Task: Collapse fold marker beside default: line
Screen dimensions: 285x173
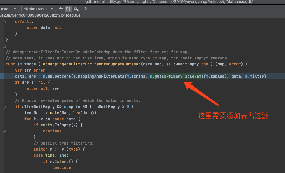Action: click(x=4, y=22)
